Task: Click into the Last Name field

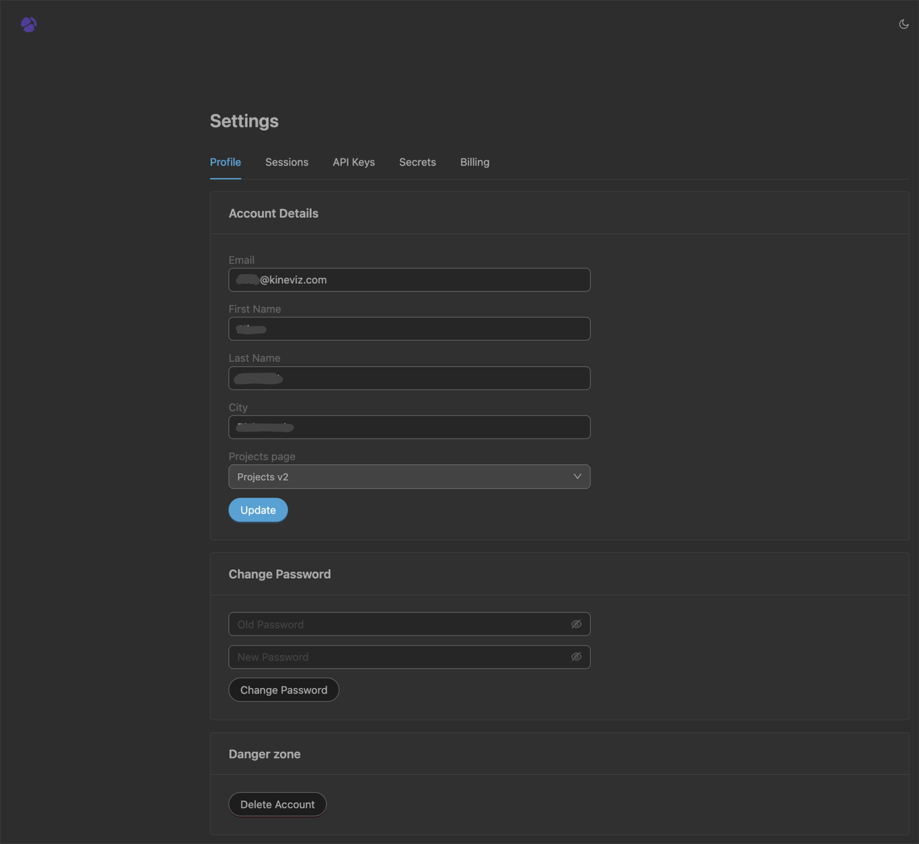Action: click(x=409, y=379)
